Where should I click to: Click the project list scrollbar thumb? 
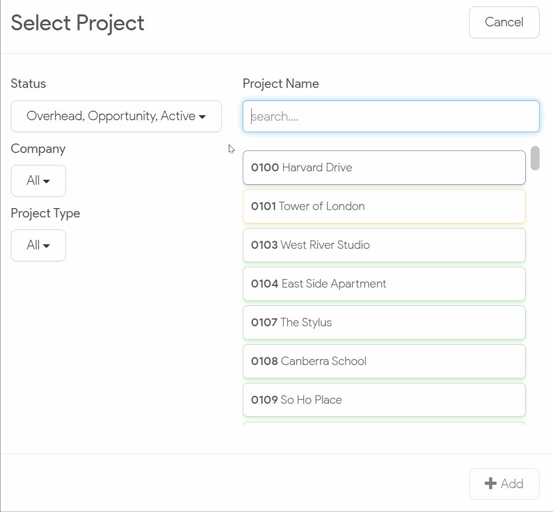pyautogui.click(x=535, y=158)
